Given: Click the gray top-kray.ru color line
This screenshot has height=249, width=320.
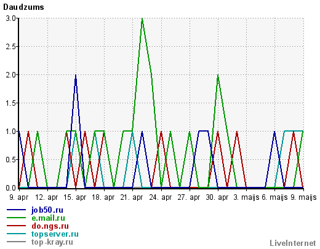Looking at the screenshot, I should 17,242.
